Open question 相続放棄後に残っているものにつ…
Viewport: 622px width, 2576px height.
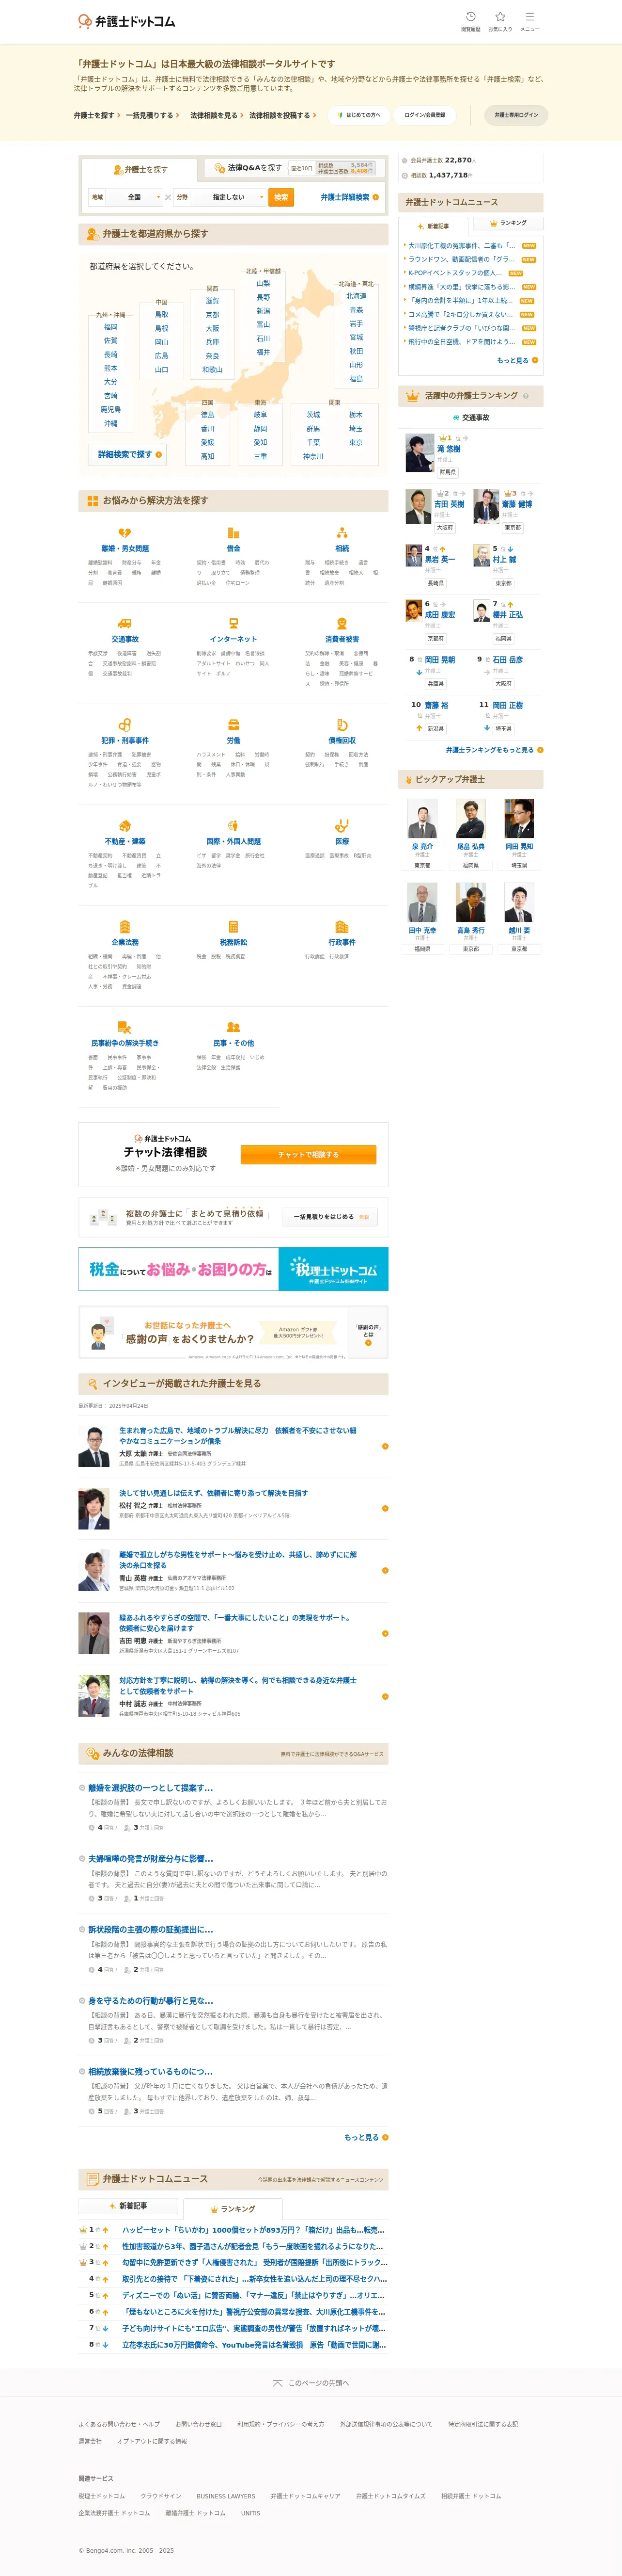coord(150,2071)
